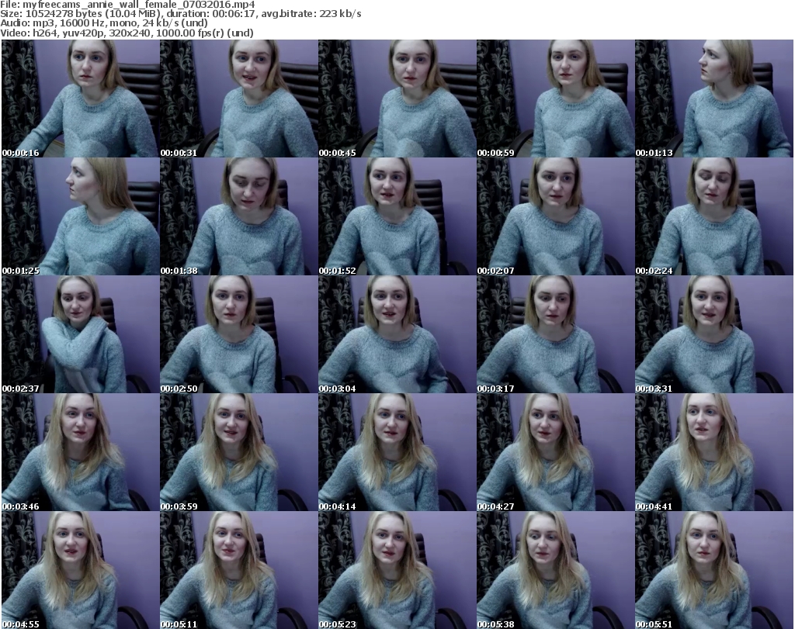Viewport: 795px width, 629px height.
Task: Open the thumbnail at 00:03:31
Action: pos(714,335)
